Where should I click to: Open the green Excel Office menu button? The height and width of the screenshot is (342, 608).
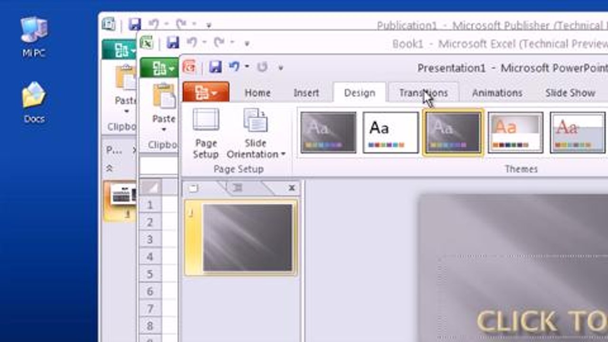160,68
